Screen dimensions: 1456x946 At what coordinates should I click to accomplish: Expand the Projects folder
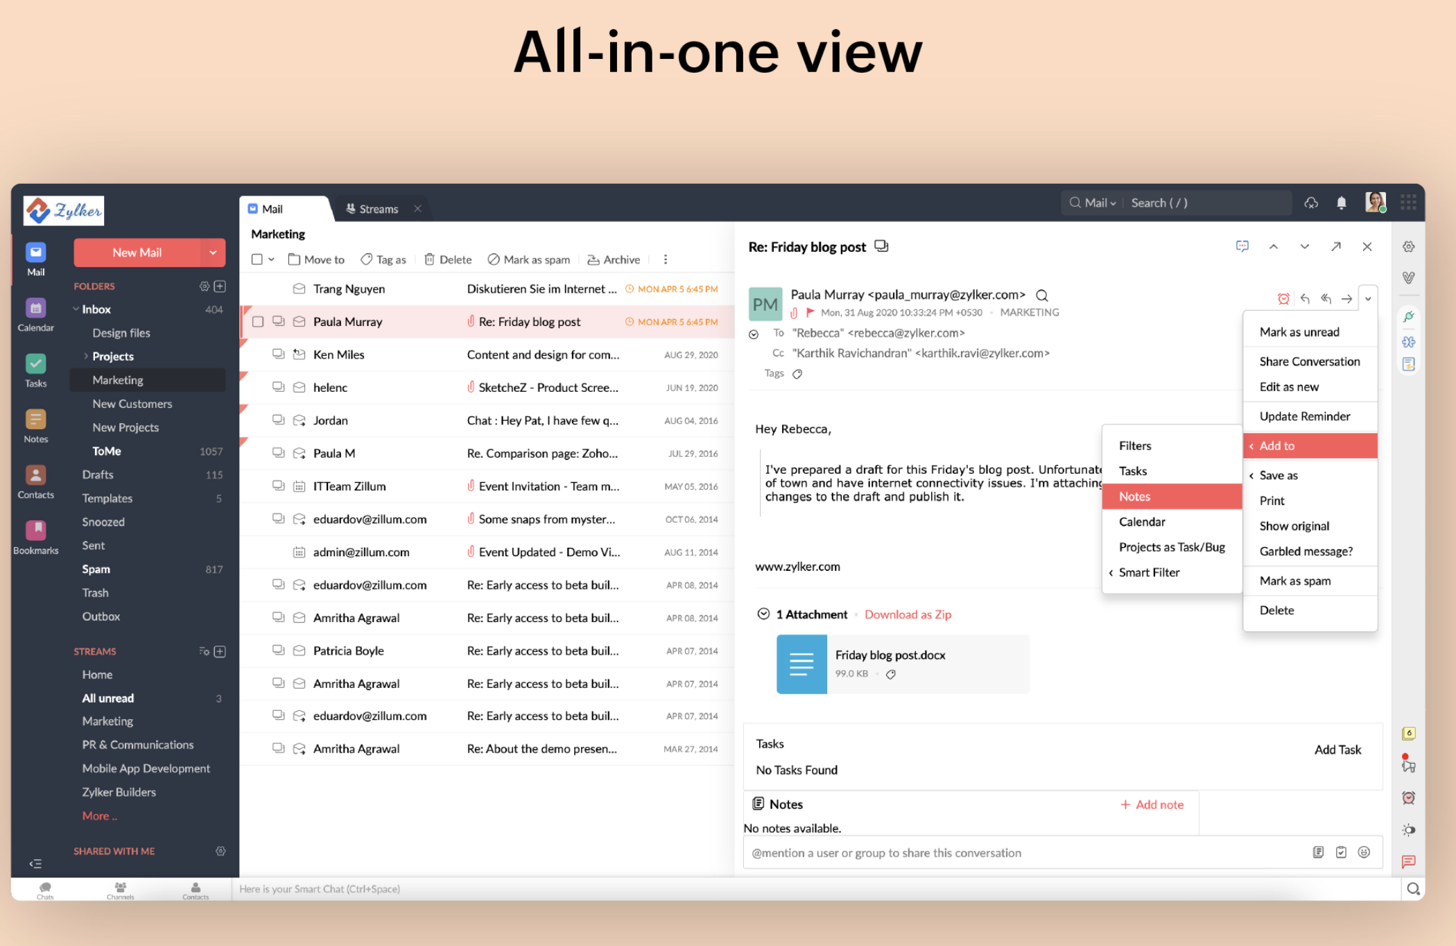click(x=86, y=356)
